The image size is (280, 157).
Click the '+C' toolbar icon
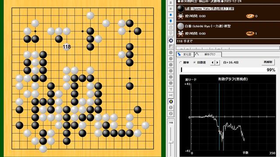(171, 95)
